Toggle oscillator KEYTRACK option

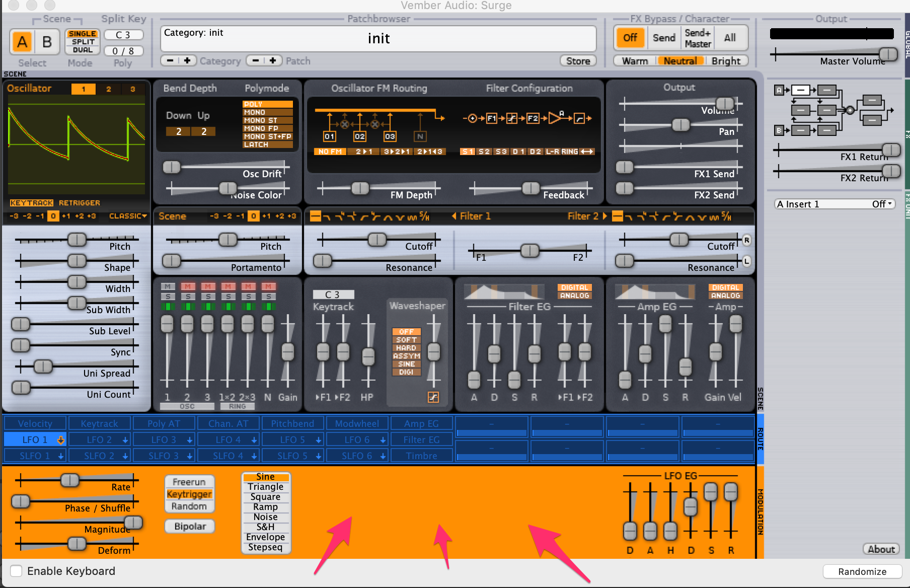click(x=32, y=203)
